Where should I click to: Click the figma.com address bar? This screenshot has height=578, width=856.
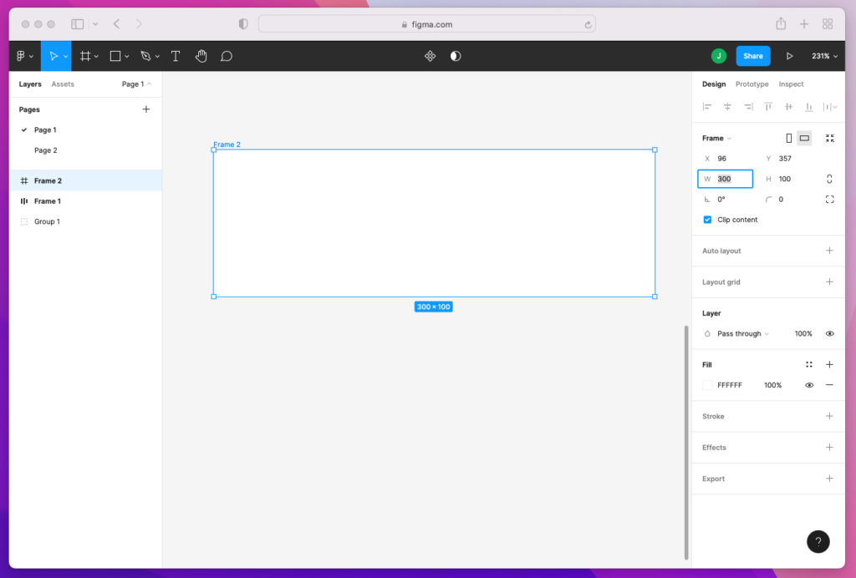coord(427,24)
